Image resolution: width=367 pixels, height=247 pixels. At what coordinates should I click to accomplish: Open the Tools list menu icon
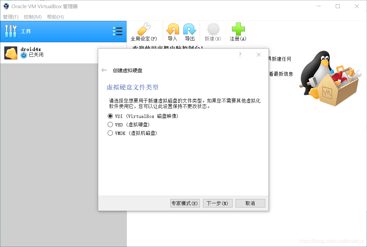pos(117,31)
